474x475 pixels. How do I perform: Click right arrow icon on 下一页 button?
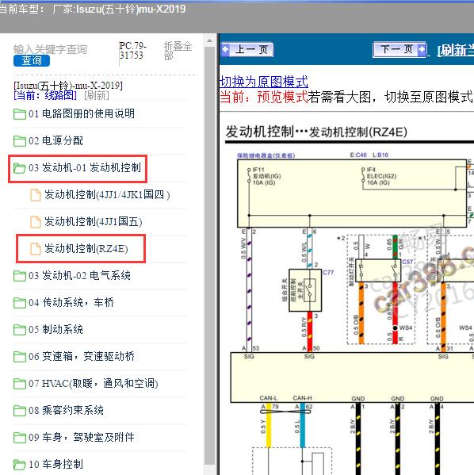pos(422,49)
